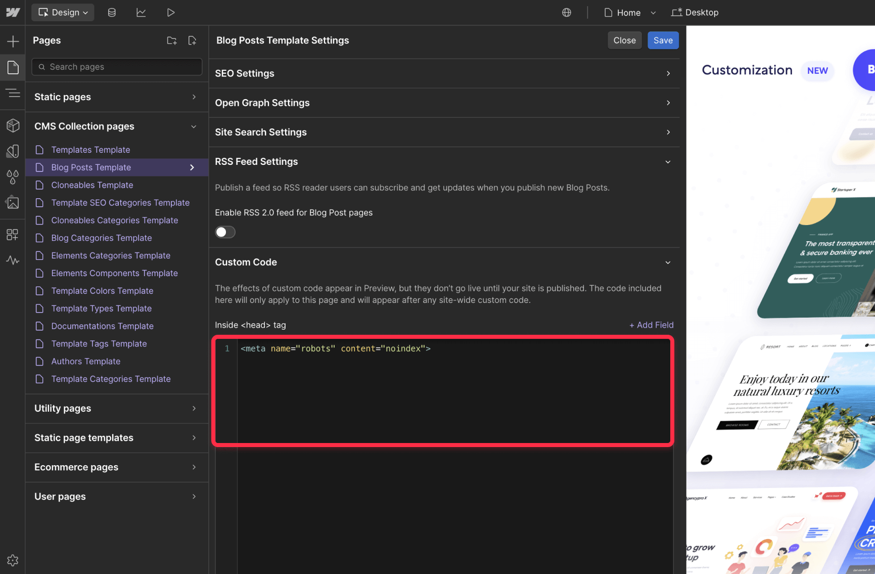Open the Add elements panel

[13, 41]
